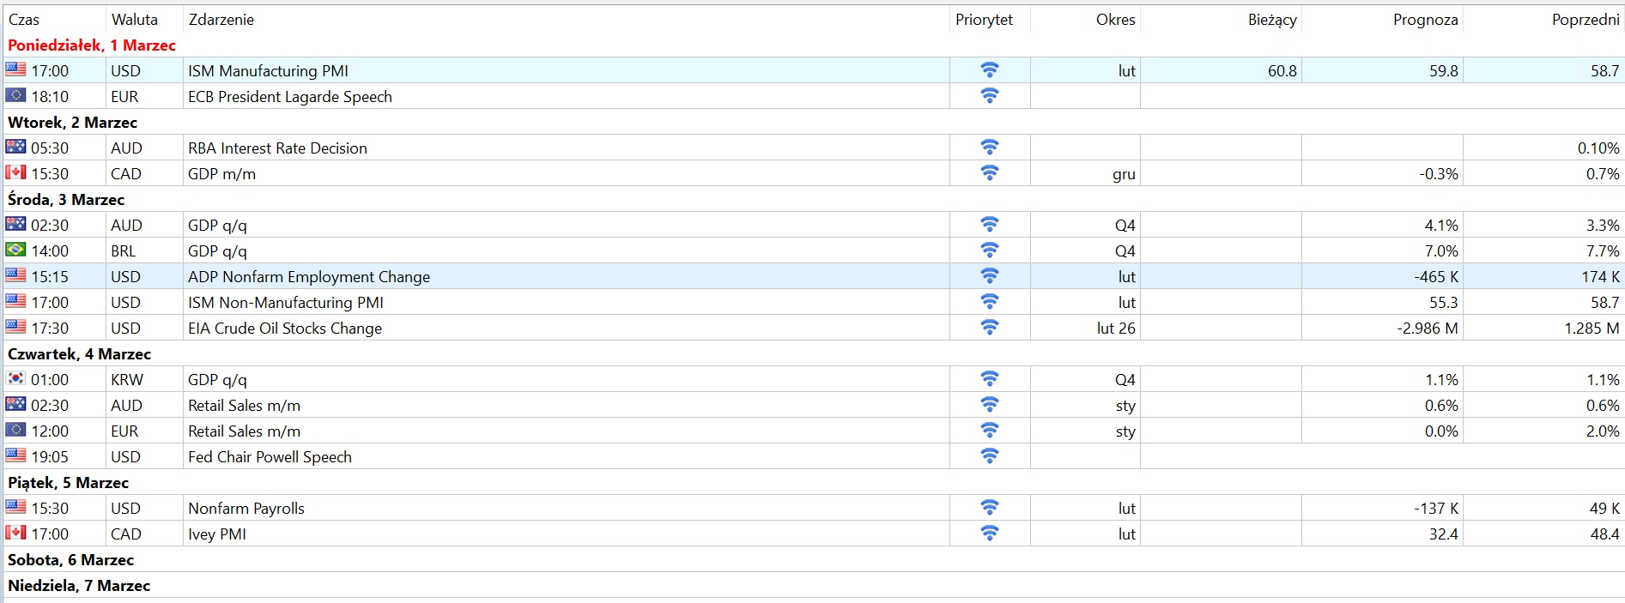1625x603 pixels.
Task: Click priority icon in EUR Retail Sales m/m row
Action: pos(989,431)
